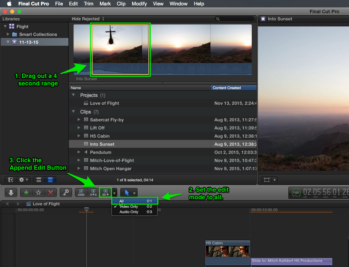Switch browser to list view
The width and height of the screenshot is (349, 267).
pyautogui.click(x=50, y=180)
